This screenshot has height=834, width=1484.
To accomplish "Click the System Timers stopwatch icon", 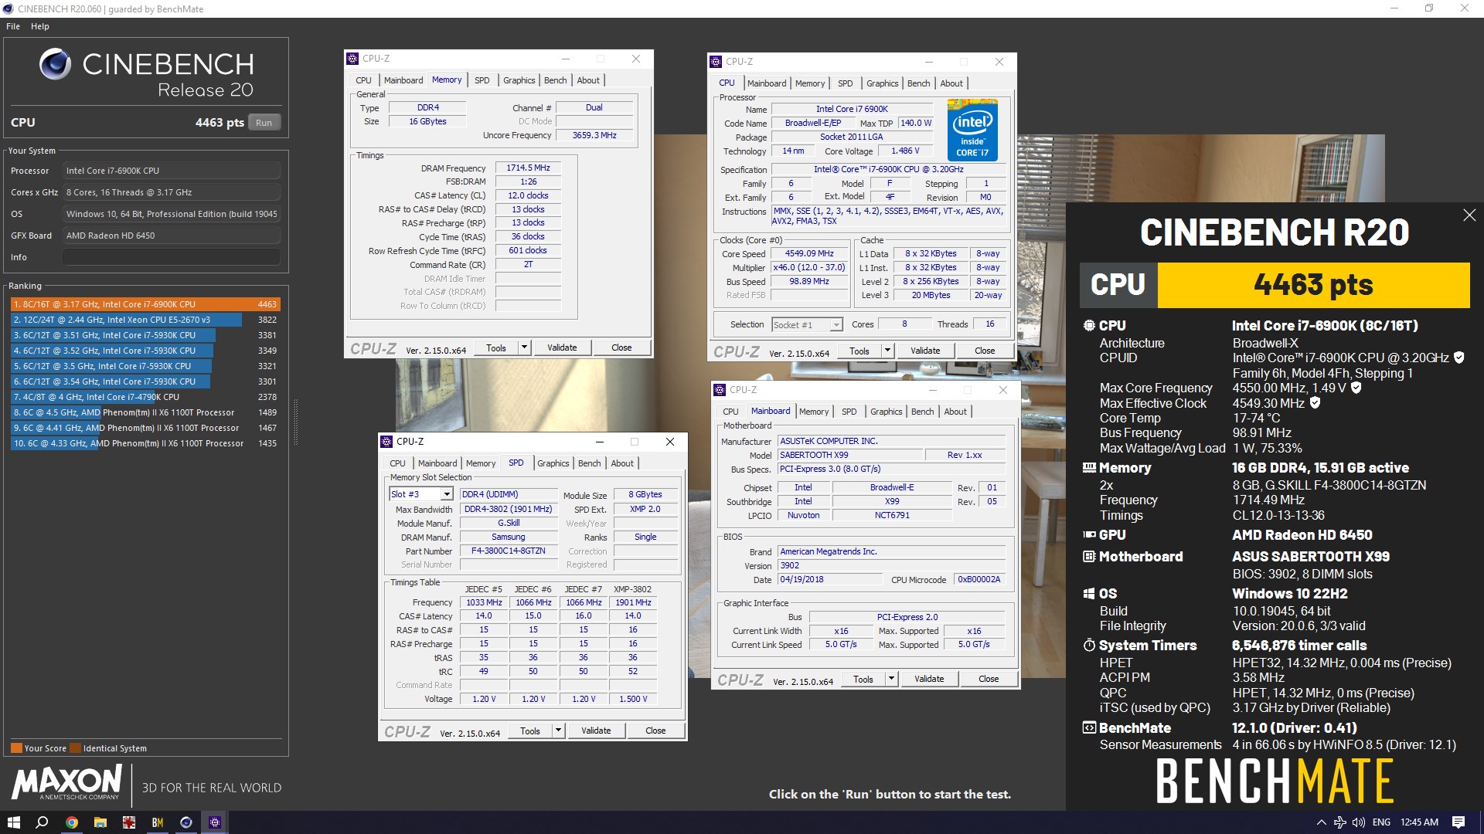I will (1089, 645).
